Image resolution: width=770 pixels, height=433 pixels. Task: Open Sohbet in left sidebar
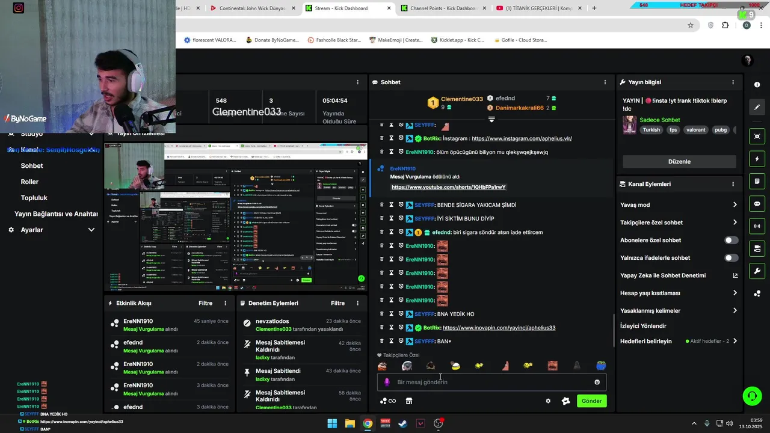coord(32,165)
